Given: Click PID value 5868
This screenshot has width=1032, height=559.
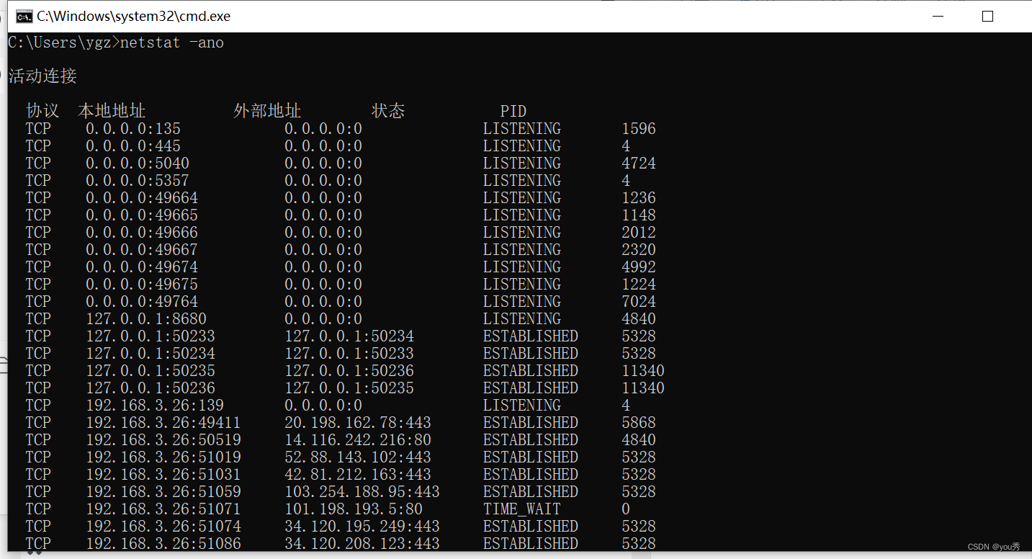Looking at the screenshot, I should coord(639,423).
